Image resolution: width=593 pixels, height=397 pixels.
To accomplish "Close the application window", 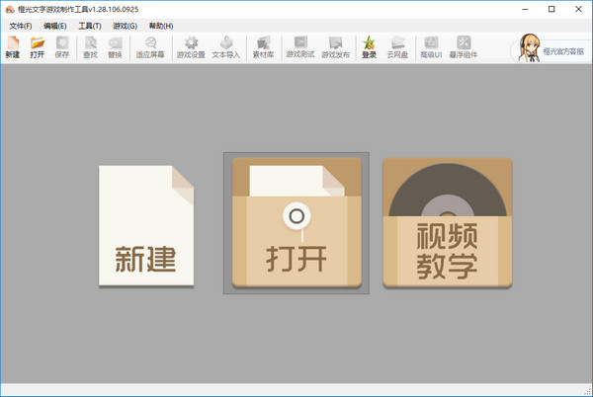I will pos(578,9).
